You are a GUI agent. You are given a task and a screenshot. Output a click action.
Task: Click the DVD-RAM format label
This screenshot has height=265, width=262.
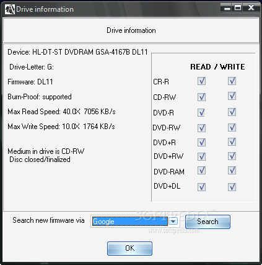pyautogui.click(x=169, y=172)
